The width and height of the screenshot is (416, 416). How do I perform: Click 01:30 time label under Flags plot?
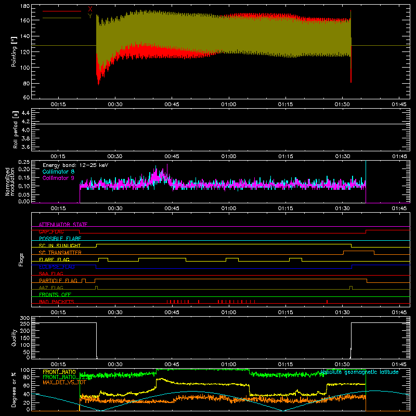[x=342, y=313]
